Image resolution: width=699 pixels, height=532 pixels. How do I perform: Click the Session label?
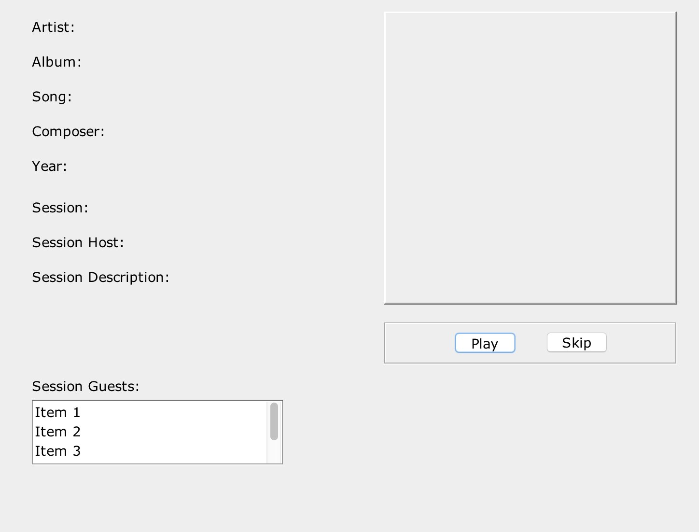click(60, 208)
